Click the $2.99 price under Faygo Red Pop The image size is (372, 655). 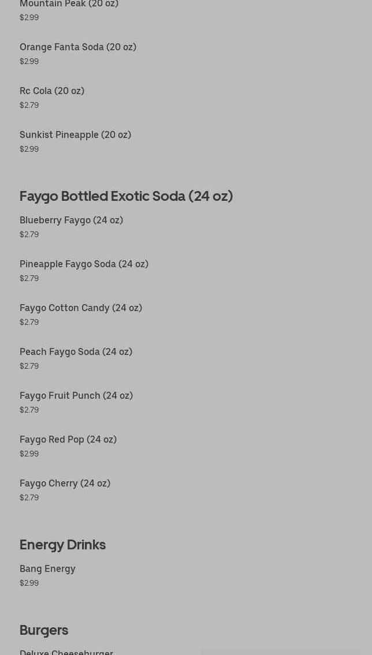29,454
